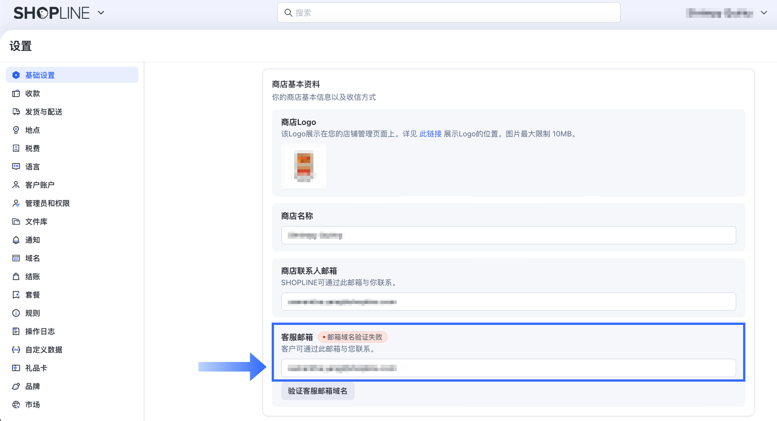The width and height of the screenshot is (777, 421).
Task: Click 验证客服邮箱域名 button
Action: 317,391
